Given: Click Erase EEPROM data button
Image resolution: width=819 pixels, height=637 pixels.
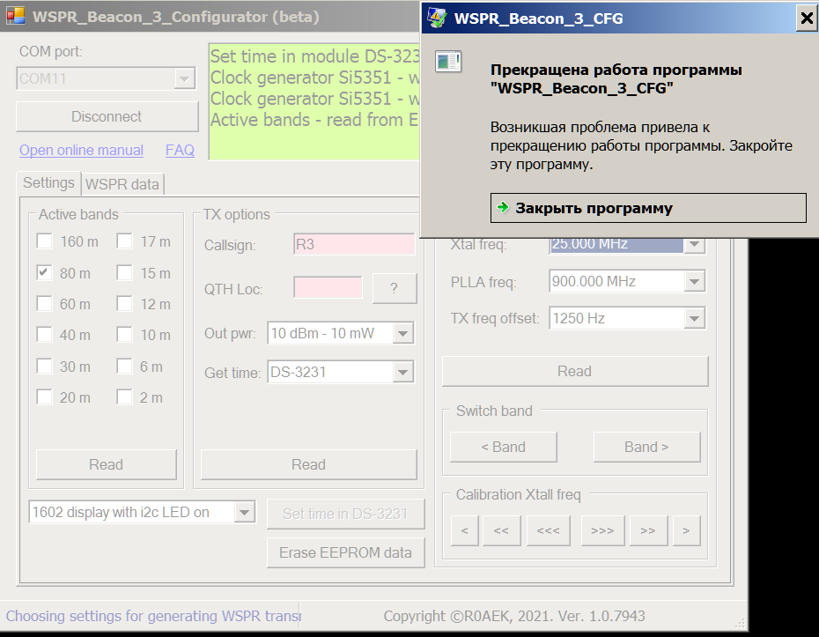Looking at the screenshot, I should pos(345,552).
